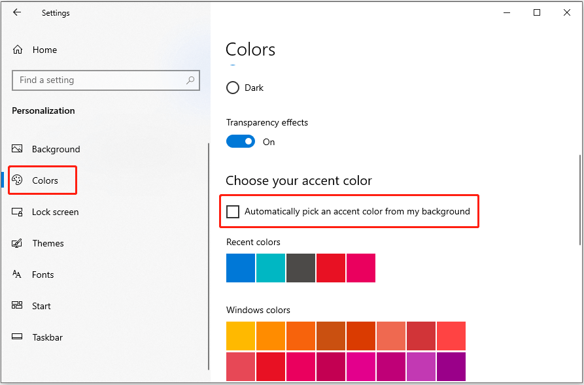Go to Themes settings page
This screenshot has width=584, height=385.
[48, 243]
